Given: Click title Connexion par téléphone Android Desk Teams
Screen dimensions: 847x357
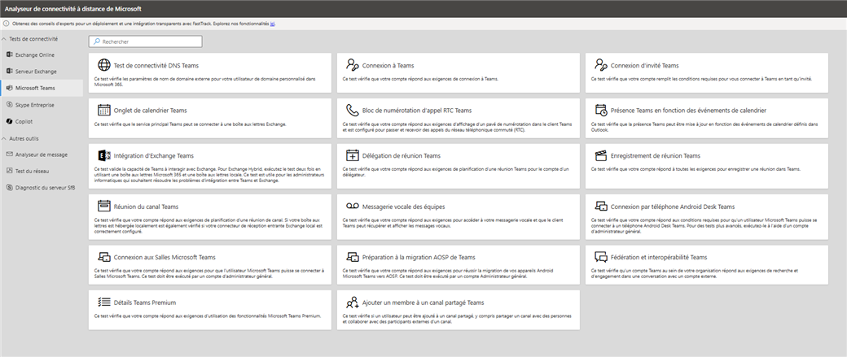Looking at the screenshot, I should tap(673, 207).
